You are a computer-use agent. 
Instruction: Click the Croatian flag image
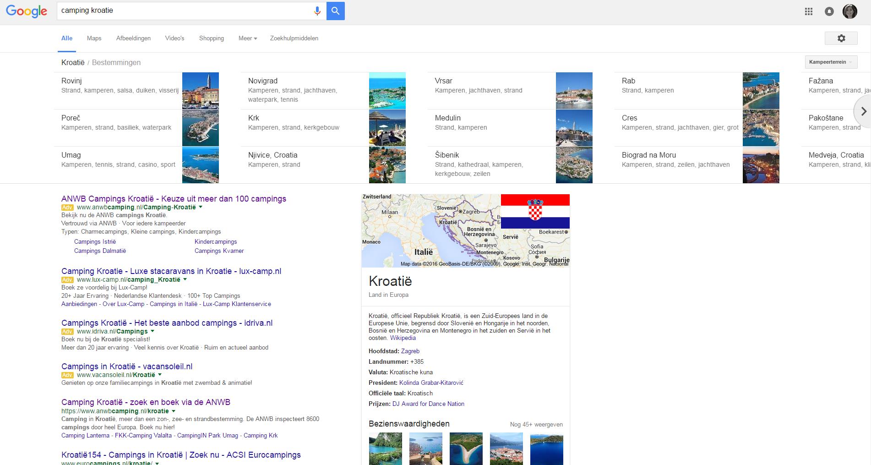(535, 211)
